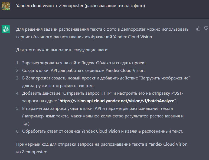Click the user prompt about Yandex cloud vision
The image size is (209, 160).
(x=80, y=6)
